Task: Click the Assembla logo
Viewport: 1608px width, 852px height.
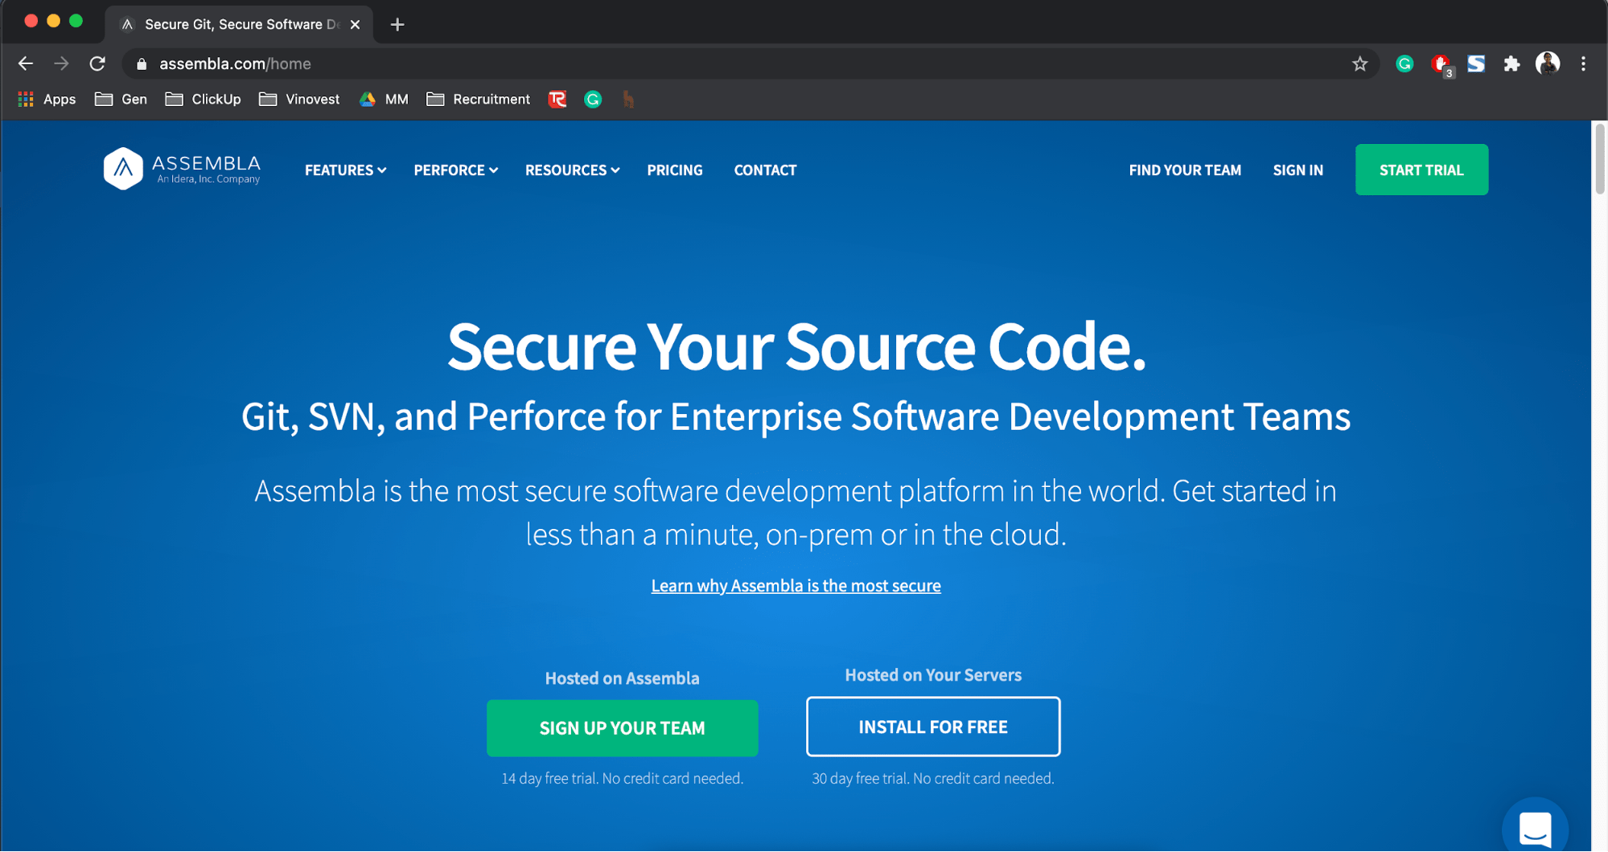Action: (182, 169)
